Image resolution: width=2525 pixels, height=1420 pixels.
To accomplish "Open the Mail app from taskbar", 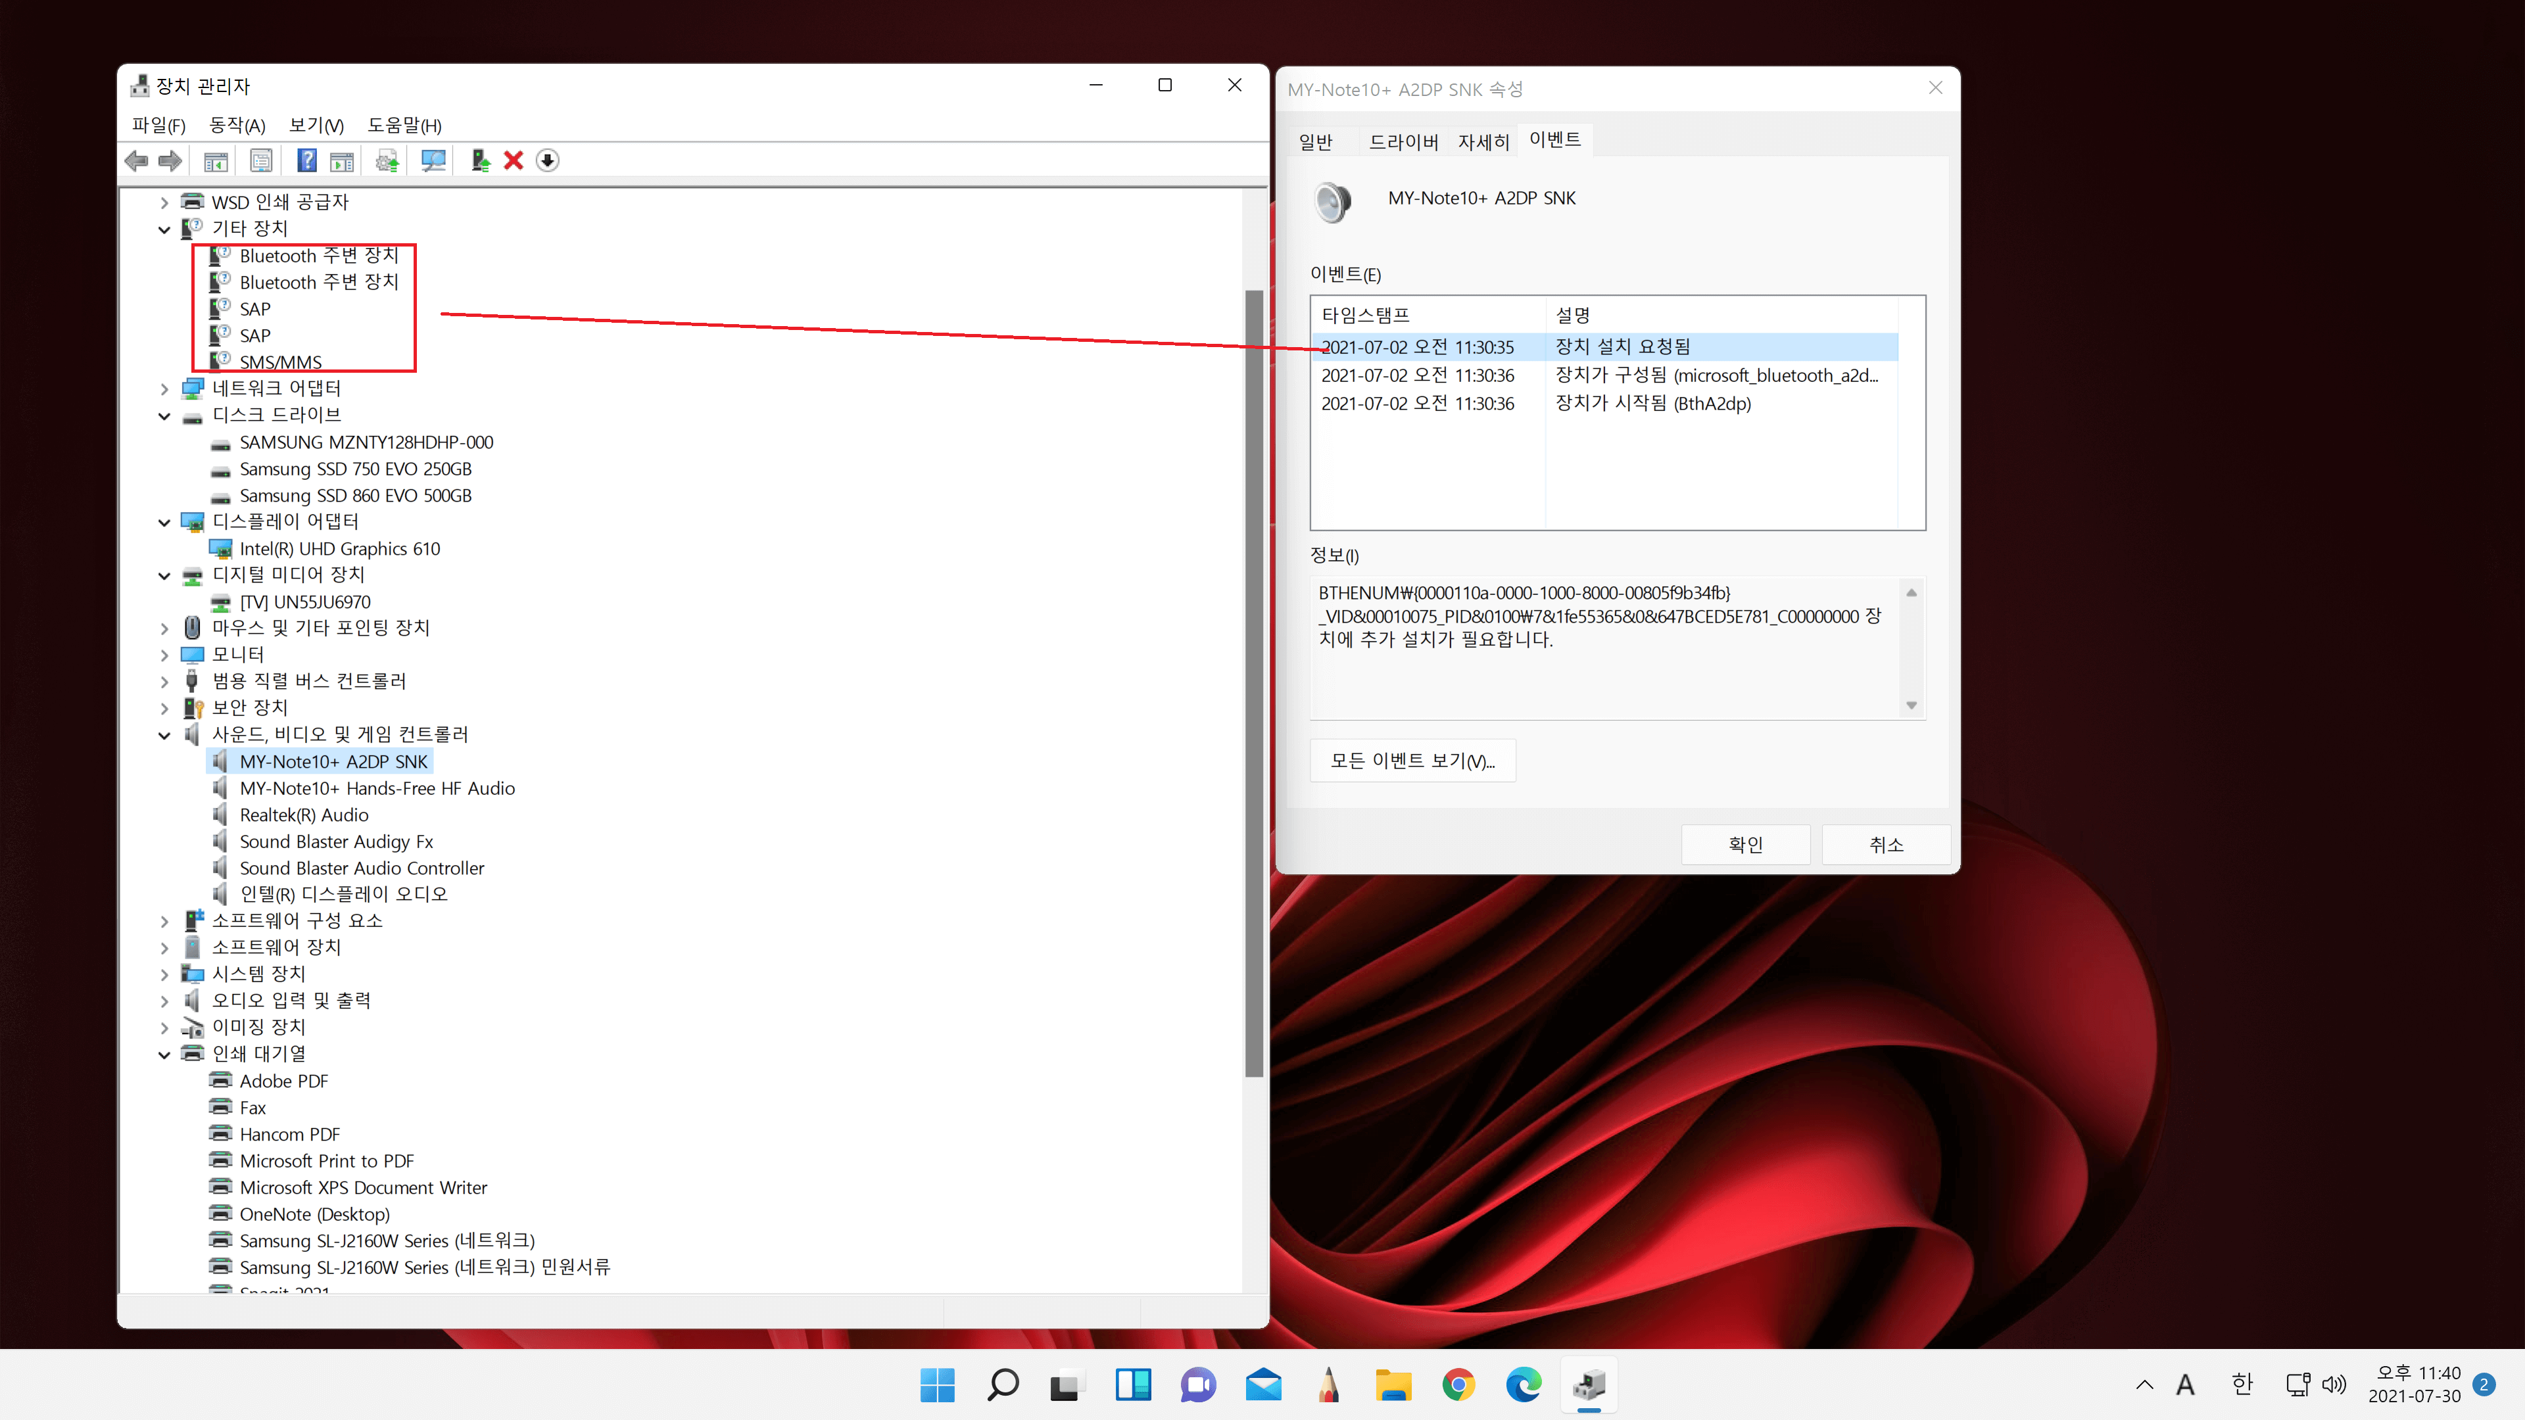I will point(1263,1384).
